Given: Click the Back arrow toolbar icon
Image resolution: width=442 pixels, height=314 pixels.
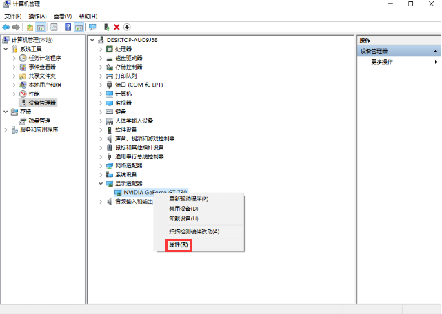Looking at the screenshot, I should click(6, 27).
